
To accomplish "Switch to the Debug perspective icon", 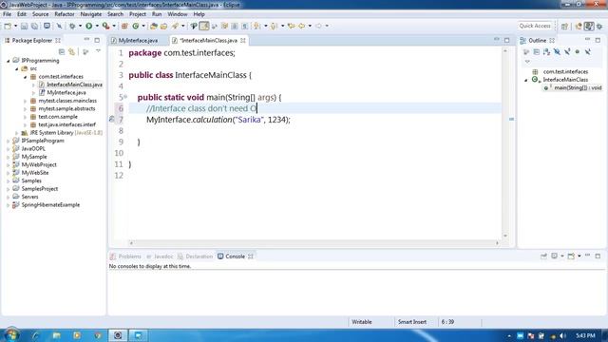I will coord(599,26).
